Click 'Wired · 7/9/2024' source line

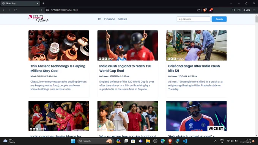pyautogui.click(x=43, y=76)
